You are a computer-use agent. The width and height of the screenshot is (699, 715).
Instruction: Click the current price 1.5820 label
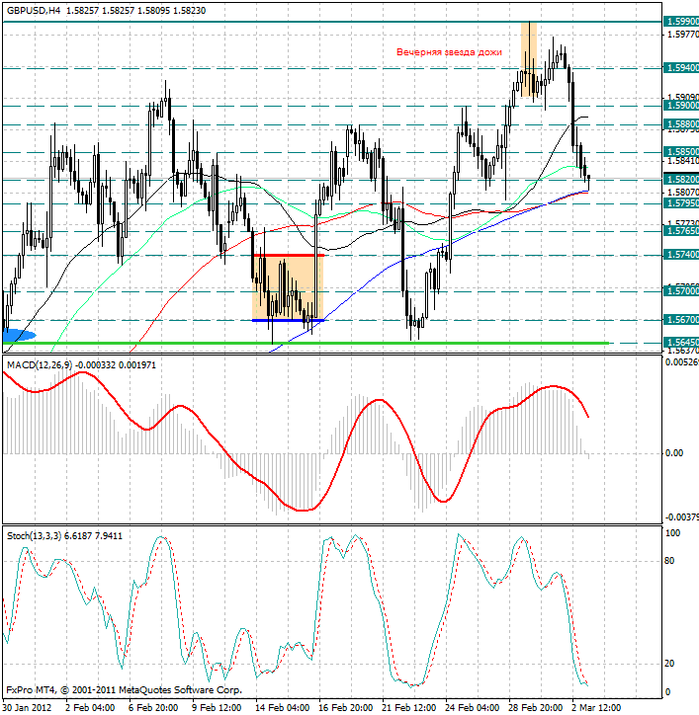coord(681,179)
